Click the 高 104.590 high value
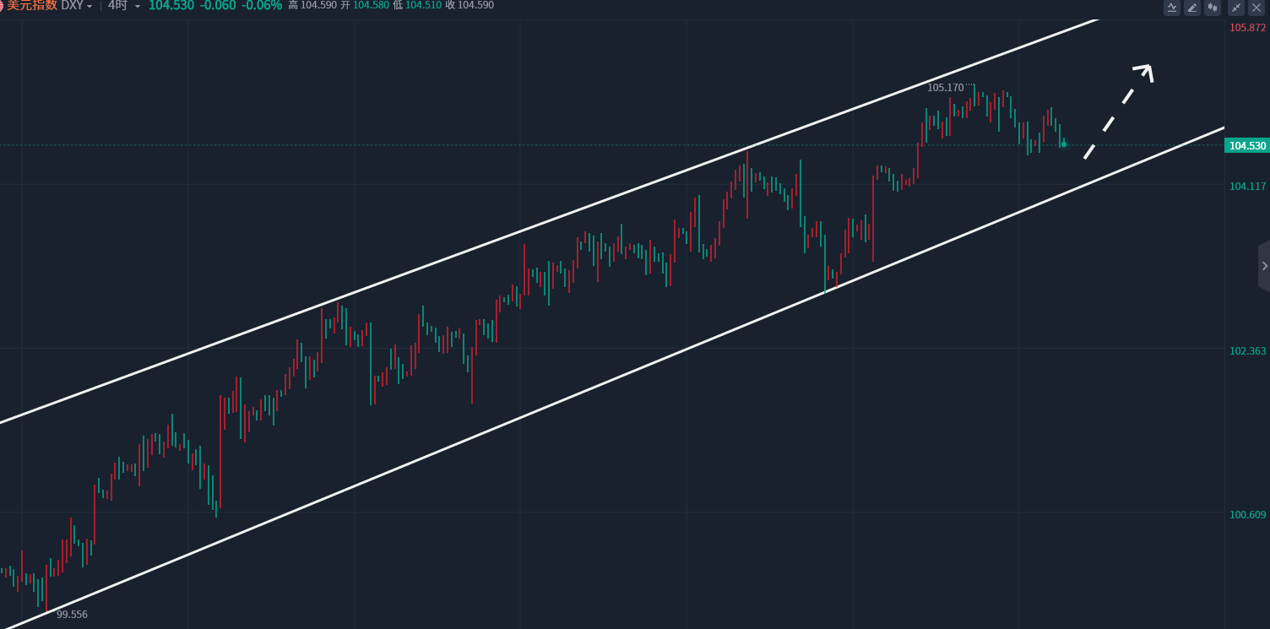The image size is (1270, 629). (312, 5)
